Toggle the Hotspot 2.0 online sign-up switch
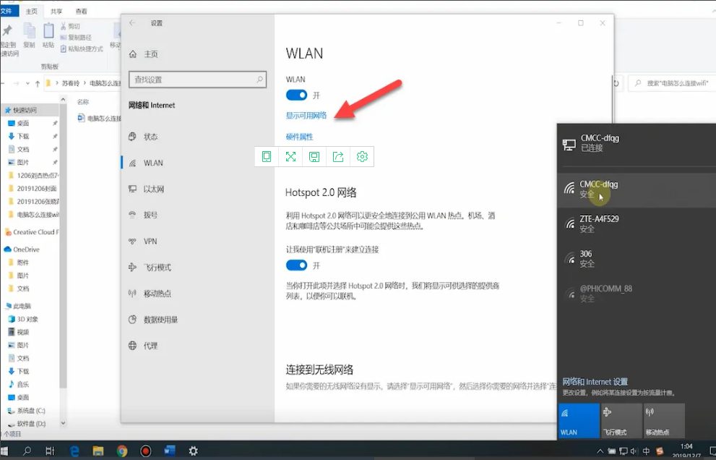 point(296,265)
